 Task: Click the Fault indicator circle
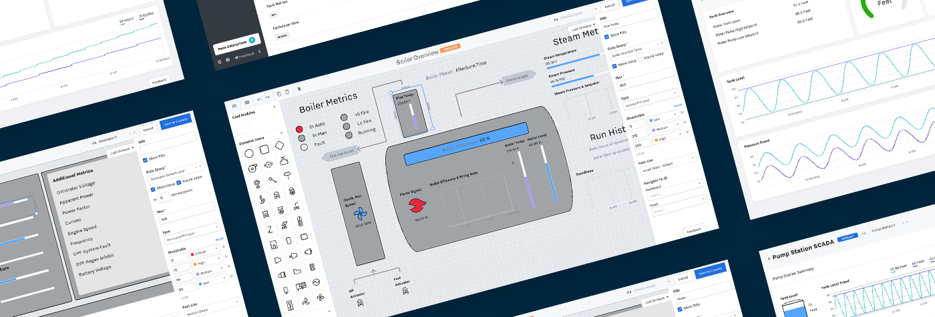[304, 147]
